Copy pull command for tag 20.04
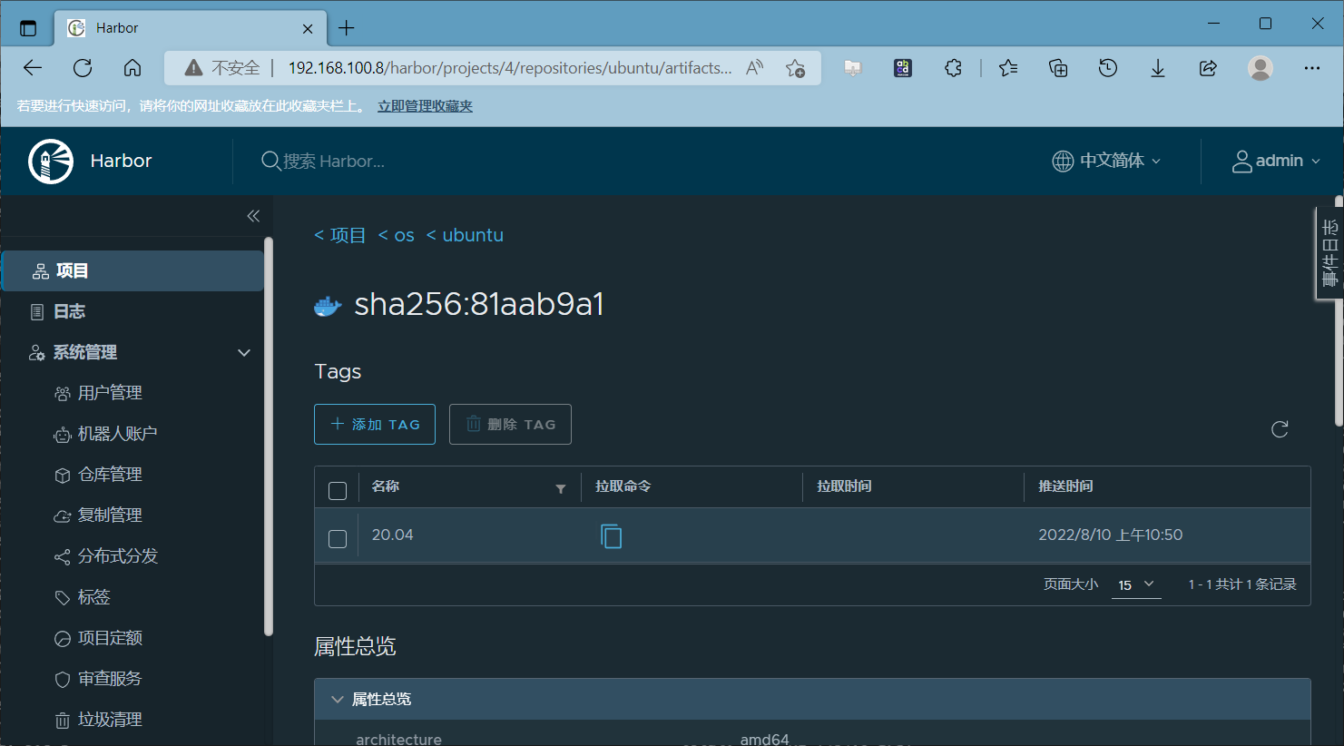Image resolution: width=1344 pixels, height=746 pixels. (x=612, y=536)
